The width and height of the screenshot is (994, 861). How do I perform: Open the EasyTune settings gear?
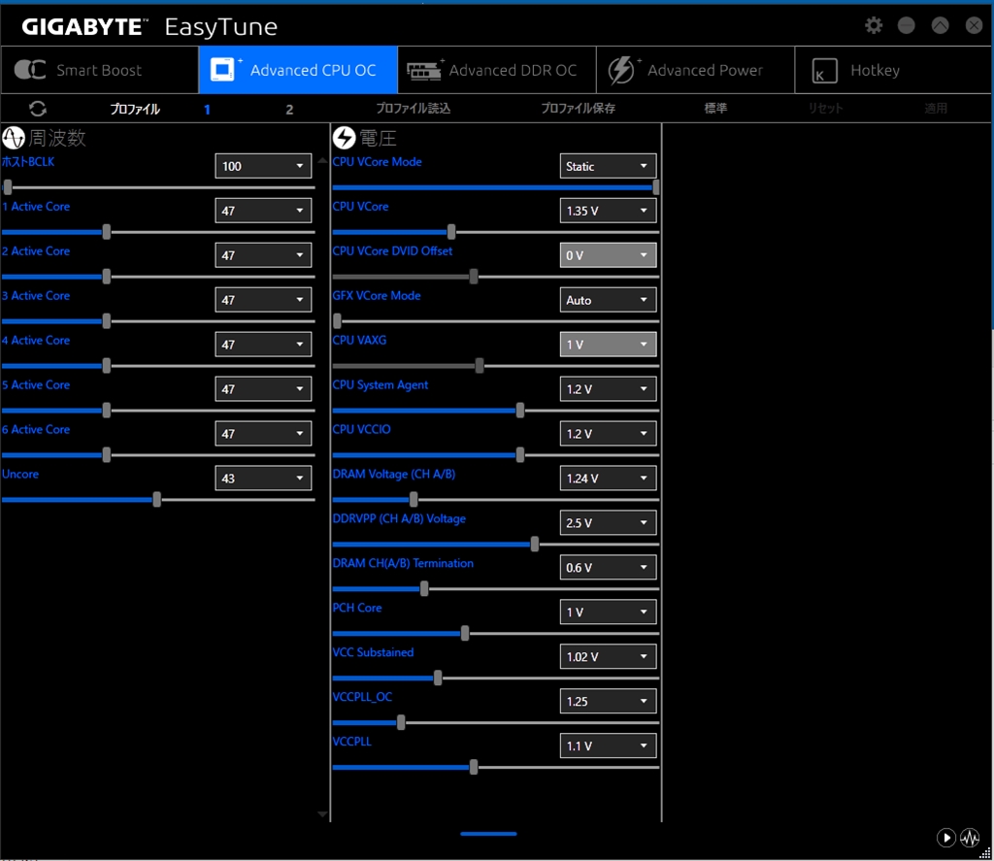(874, 25)
